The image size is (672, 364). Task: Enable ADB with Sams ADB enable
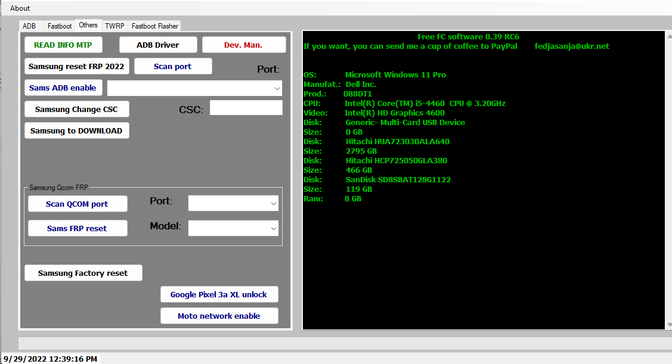pos(63,87)
